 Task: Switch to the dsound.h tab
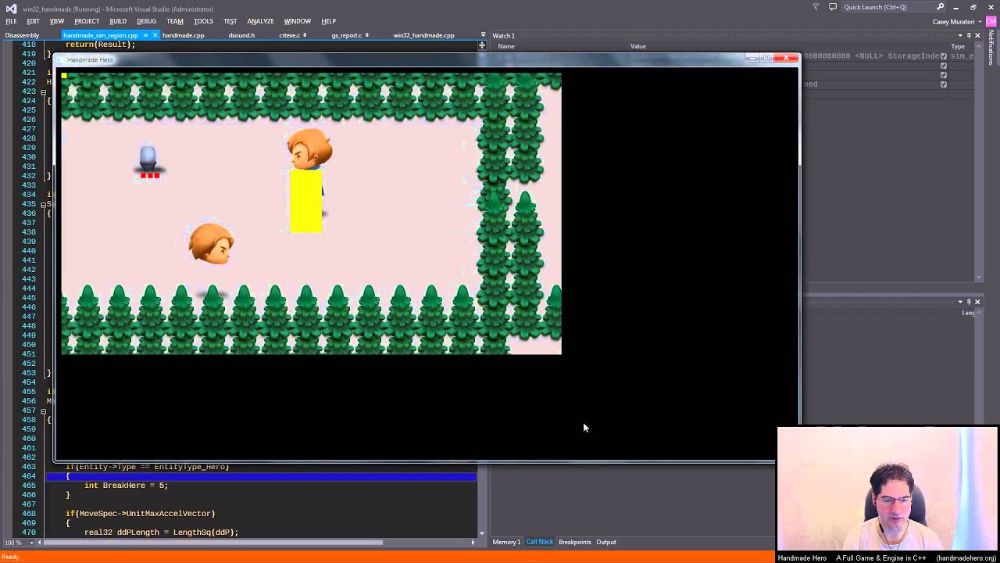pyautogui.click(x=241, y=35)
